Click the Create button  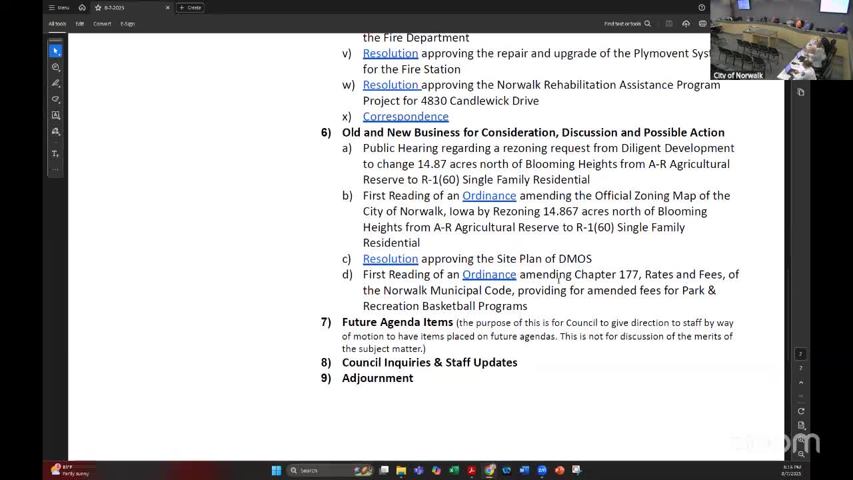191,7
